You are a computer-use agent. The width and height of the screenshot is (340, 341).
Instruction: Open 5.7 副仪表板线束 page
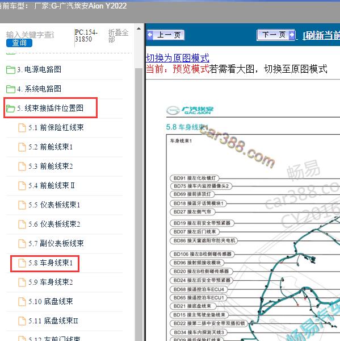[56, 243]
